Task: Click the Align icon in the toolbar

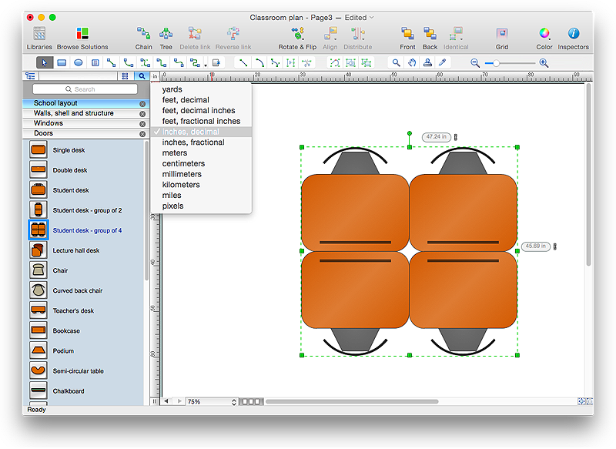Action: click(330, 35)
